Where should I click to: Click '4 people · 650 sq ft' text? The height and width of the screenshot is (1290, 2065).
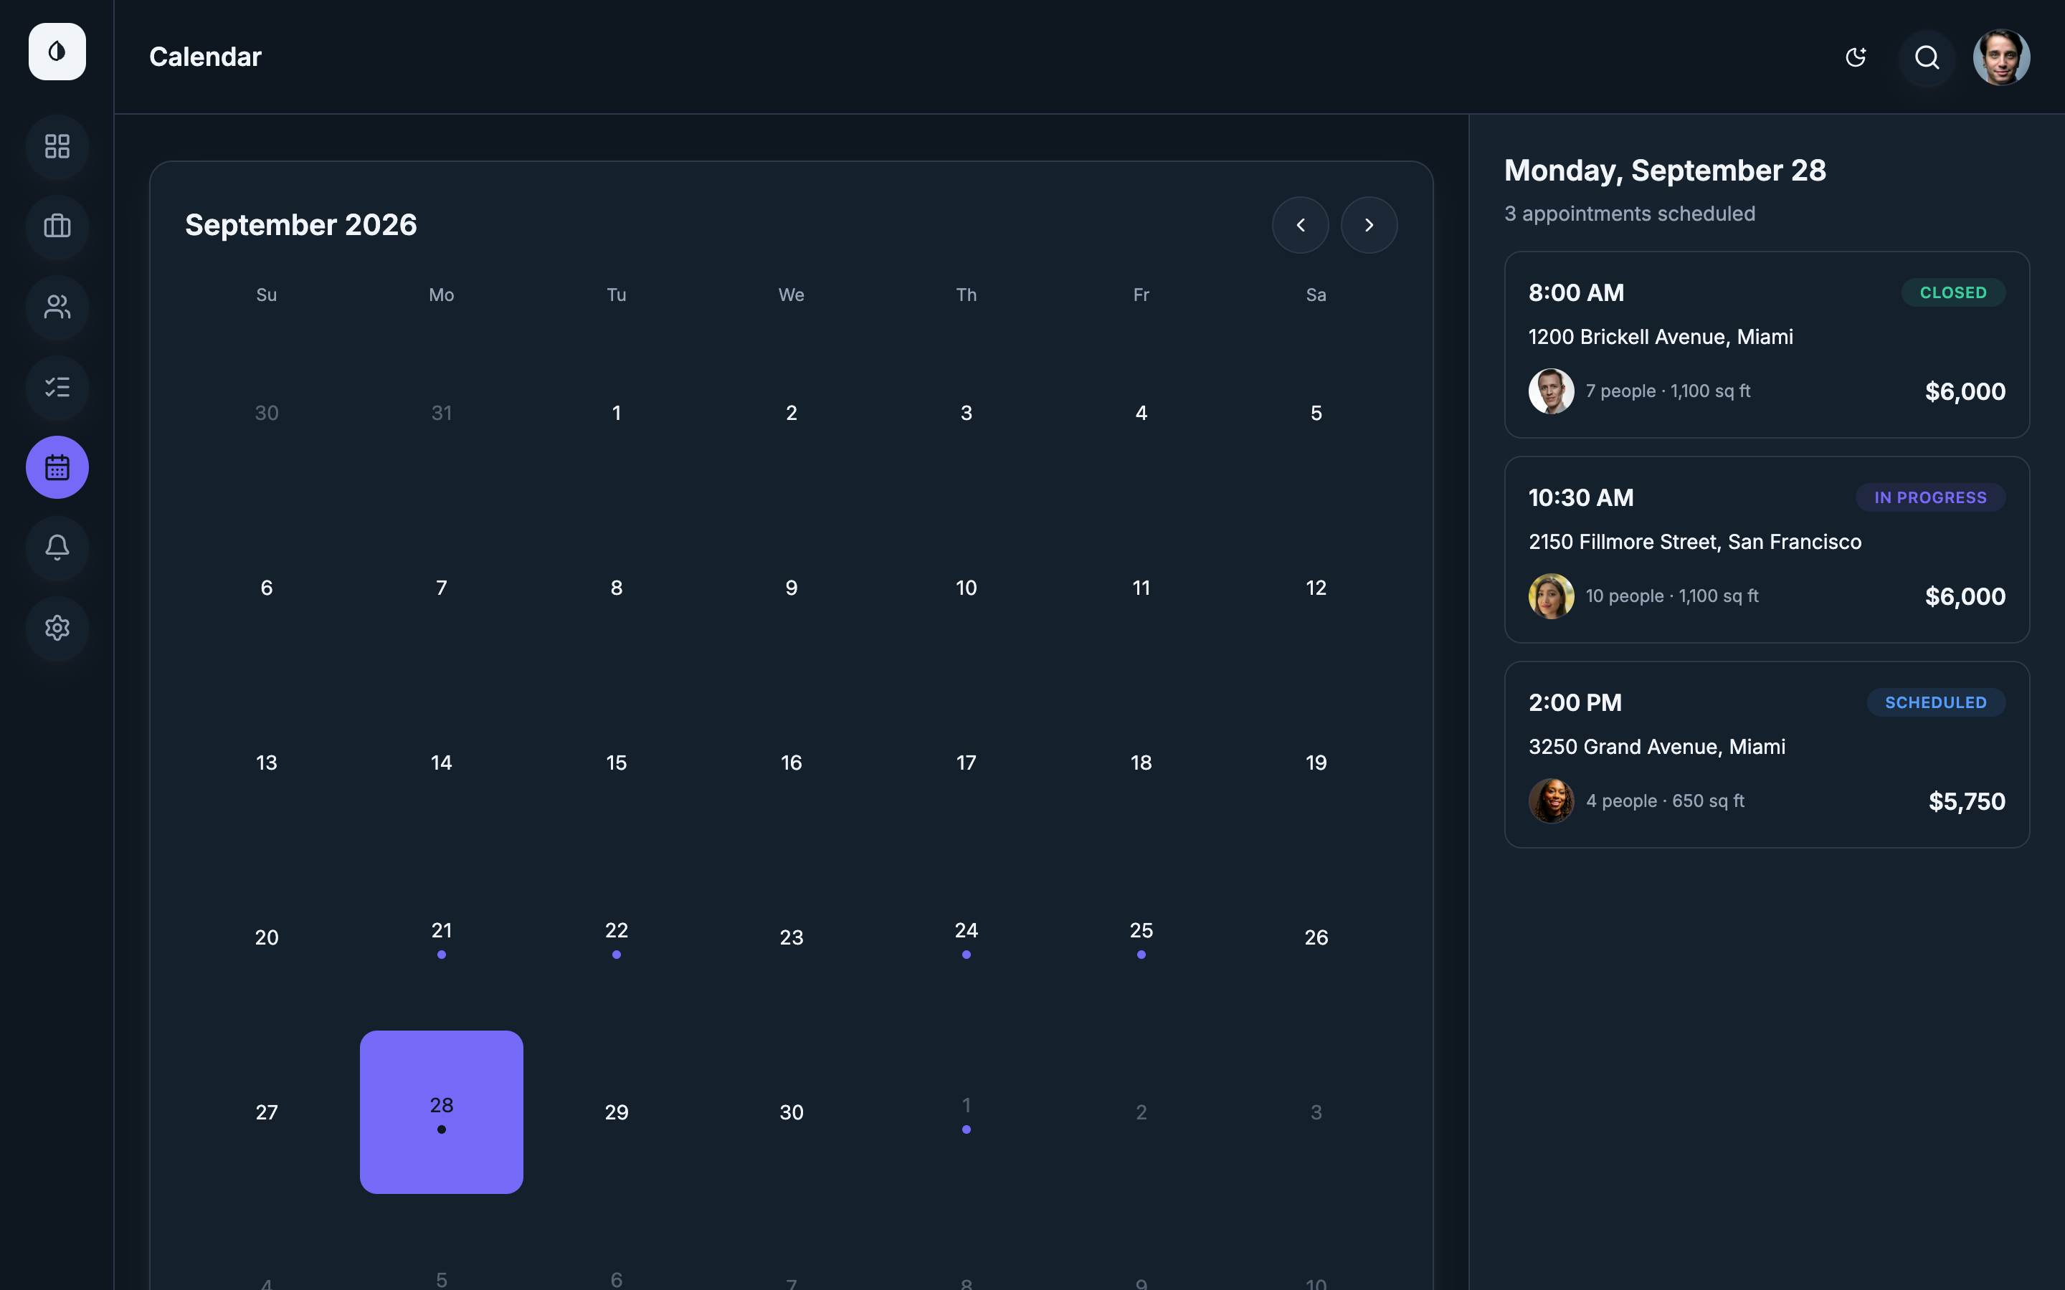point(1665,801)
